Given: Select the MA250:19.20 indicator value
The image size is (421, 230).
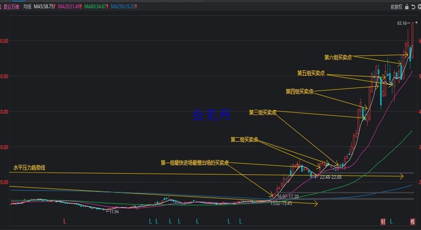Looking at the screenshot, I should tap(124, 7).
